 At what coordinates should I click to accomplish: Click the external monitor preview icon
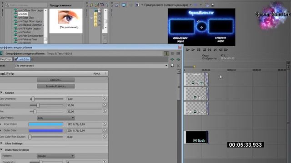click(124, 5)
